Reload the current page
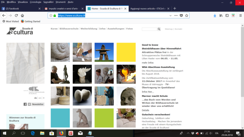 pyautogui.click(x=16, y=16)
